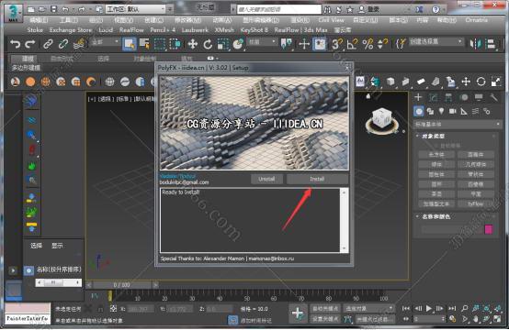Switch to the Hierarchy panel tab

click(448, 97)
